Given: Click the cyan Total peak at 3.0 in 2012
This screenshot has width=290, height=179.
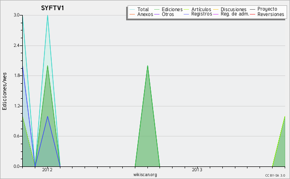Looking at the screenshot, I should 47,15.
